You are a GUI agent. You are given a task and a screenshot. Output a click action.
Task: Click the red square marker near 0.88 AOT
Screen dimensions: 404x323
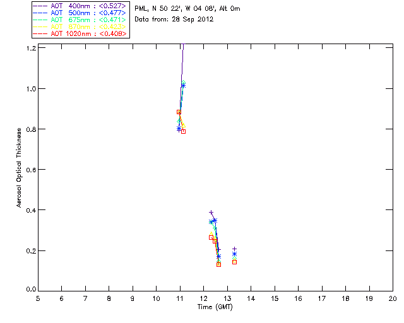tap(179, 112)
